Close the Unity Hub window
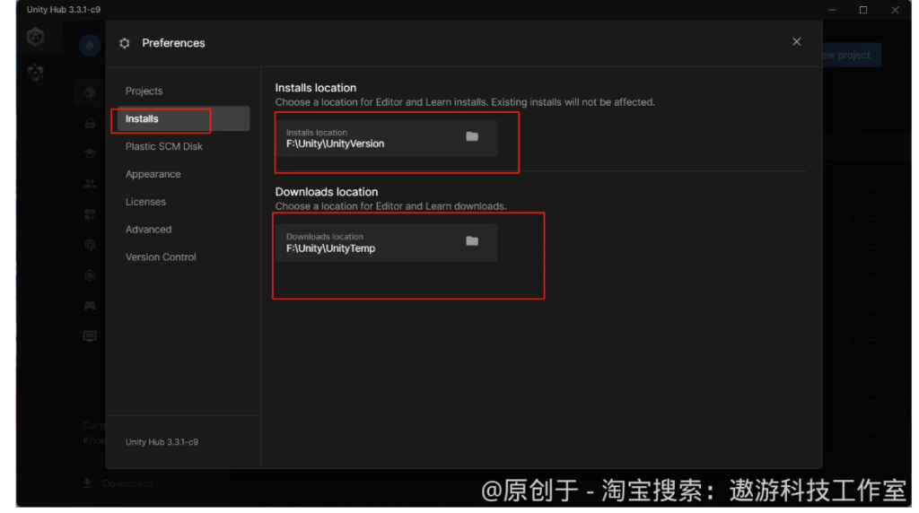919x513 pixels. [x=895, y=10]
